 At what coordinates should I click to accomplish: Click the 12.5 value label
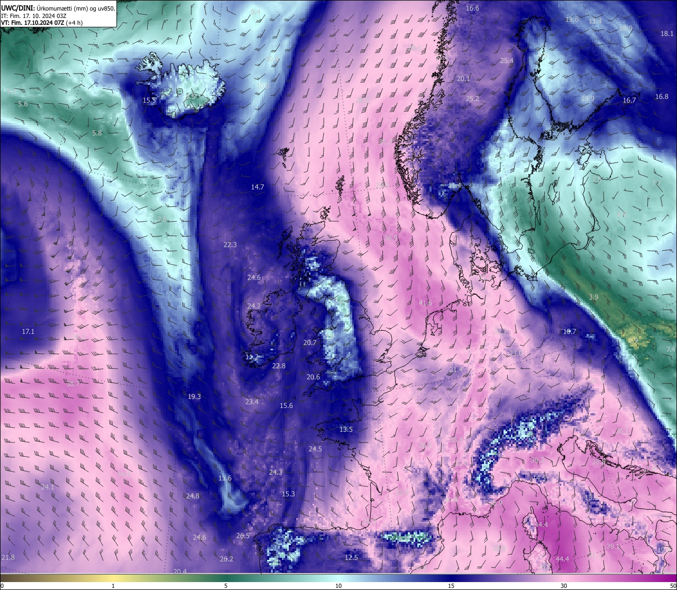(351, 557)
